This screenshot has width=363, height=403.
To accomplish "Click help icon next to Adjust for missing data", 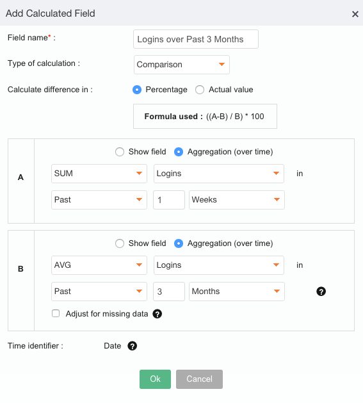I will coord(157,313).
